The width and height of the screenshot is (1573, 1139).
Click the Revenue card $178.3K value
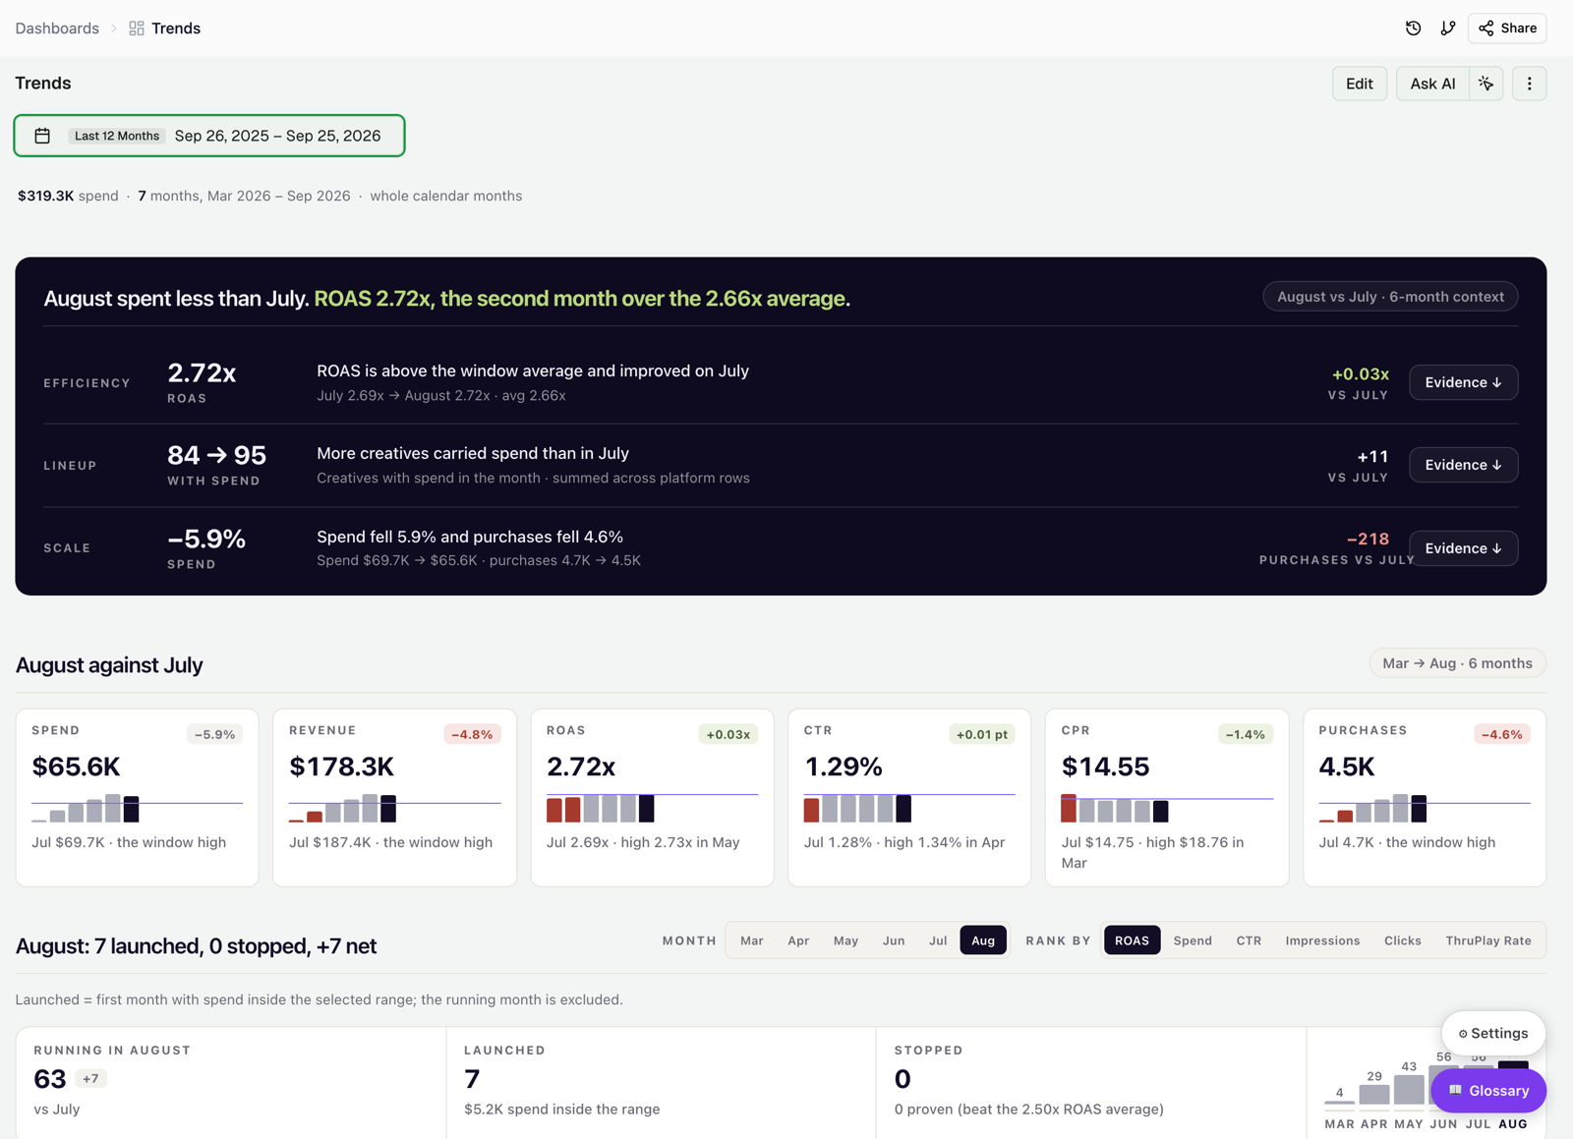[341, 767]
